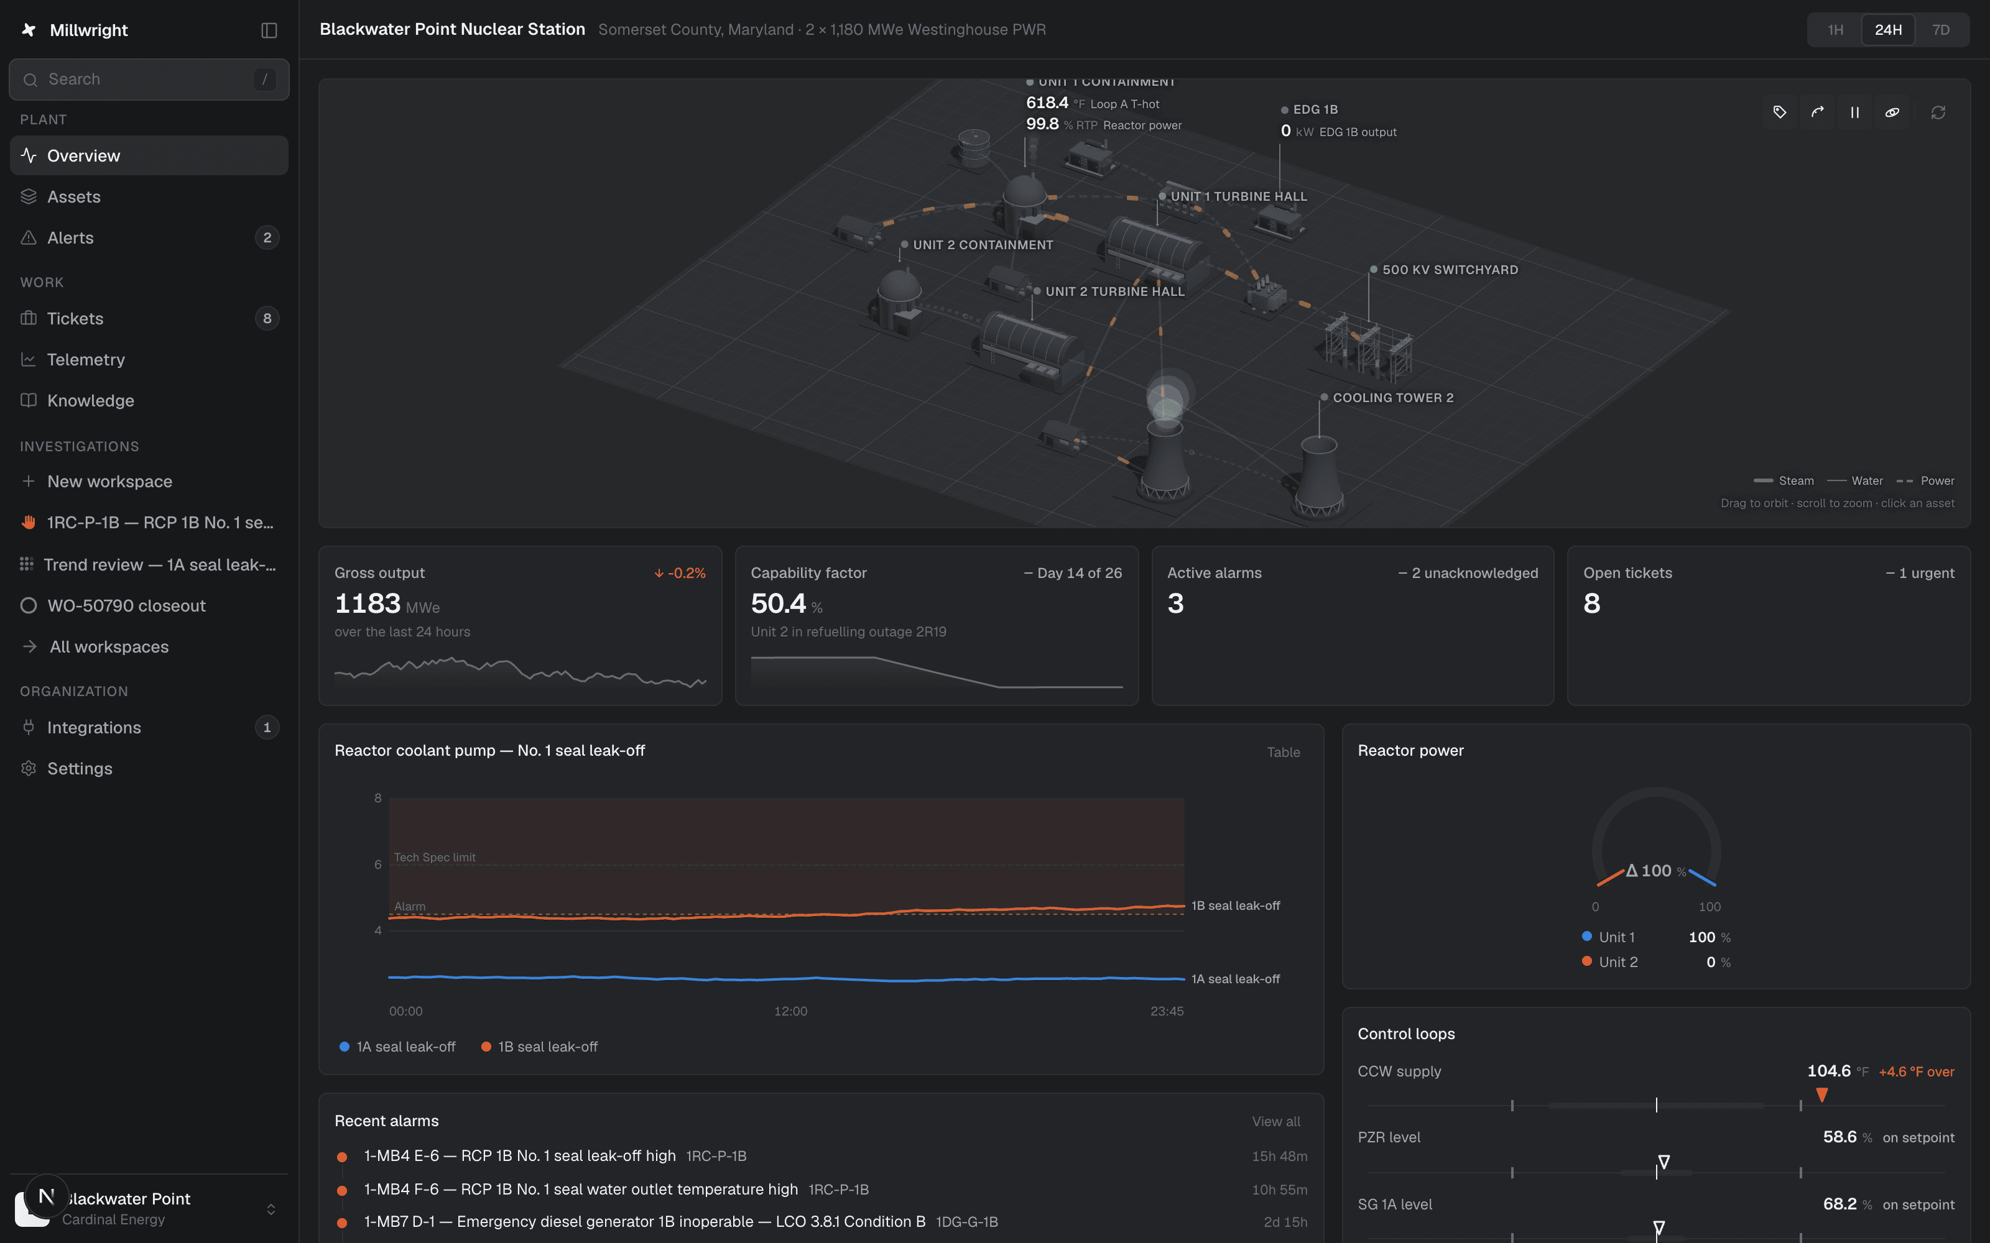Switch the seal leak-off chart to Table
The width and height of the screenshot is (1990, 1243).
(1283, 751)
